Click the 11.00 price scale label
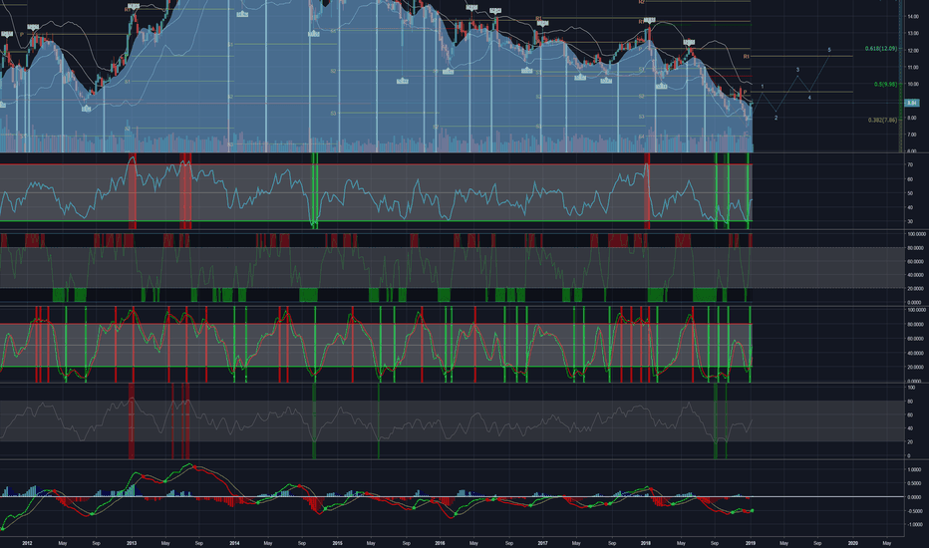Viewport: 929px width, 548px height. click(913, 68)
